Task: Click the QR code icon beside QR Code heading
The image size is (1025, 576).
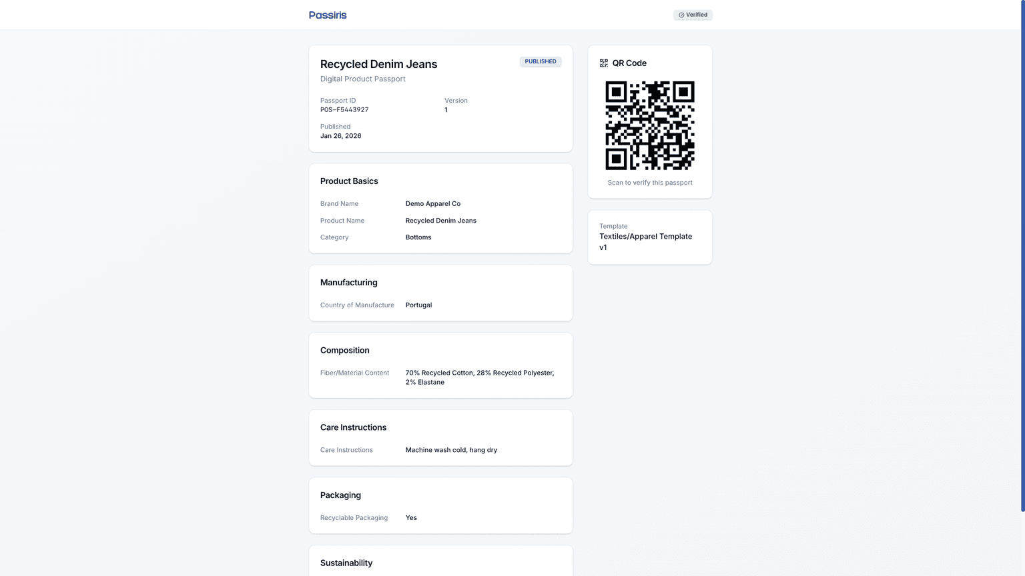Action: [603, 63]
